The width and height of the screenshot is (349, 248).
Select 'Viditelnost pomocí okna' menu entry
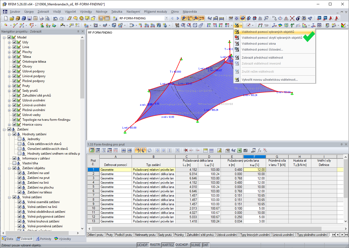tap(274, 44)
